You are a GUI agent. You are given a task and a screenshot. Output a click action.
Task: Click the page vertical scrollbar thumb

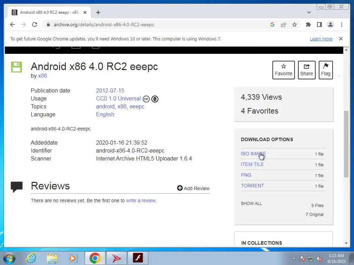346,144
